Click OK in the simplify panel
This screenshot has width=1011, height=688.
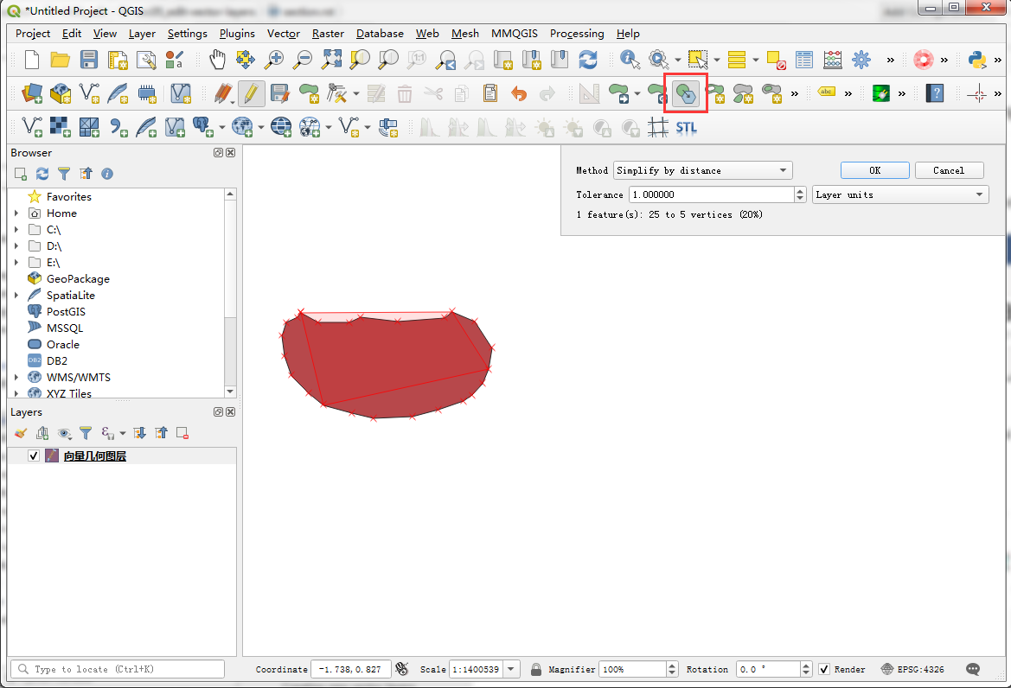pos(875,171)
